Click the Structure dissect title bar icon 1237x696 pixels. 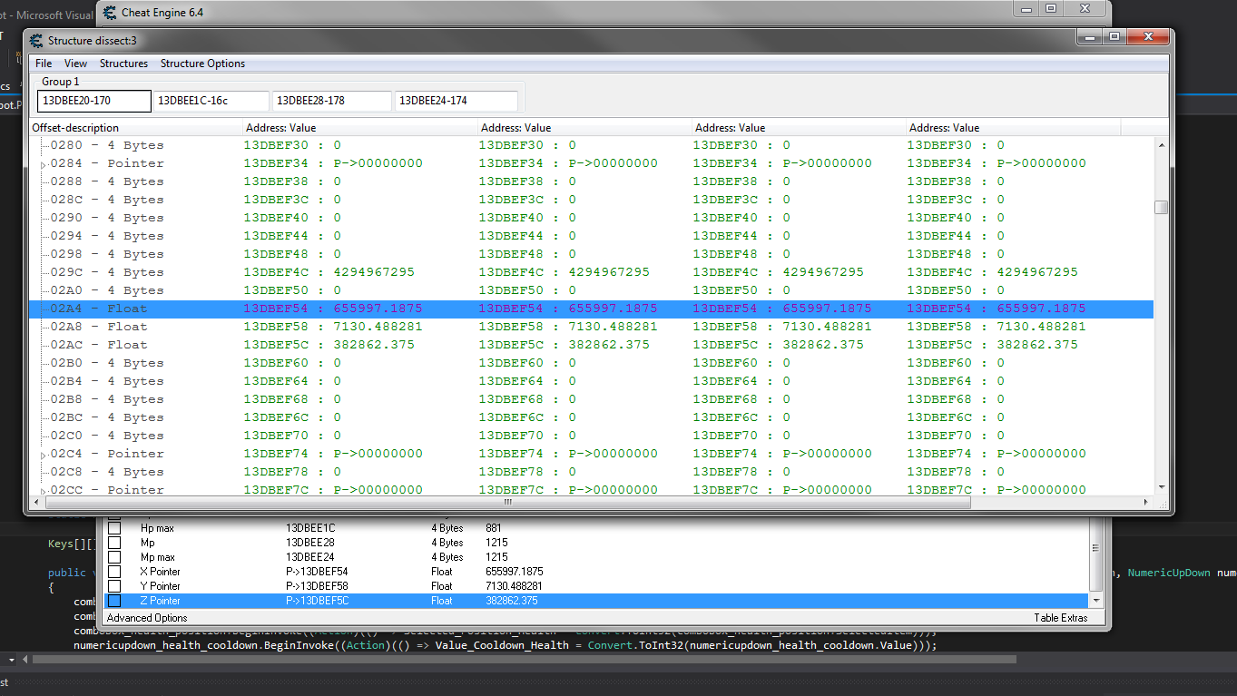coord(36,41)
